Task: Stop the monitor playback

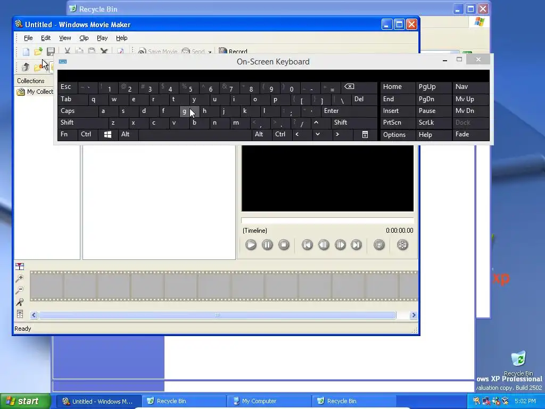Action: coord(284,245)
